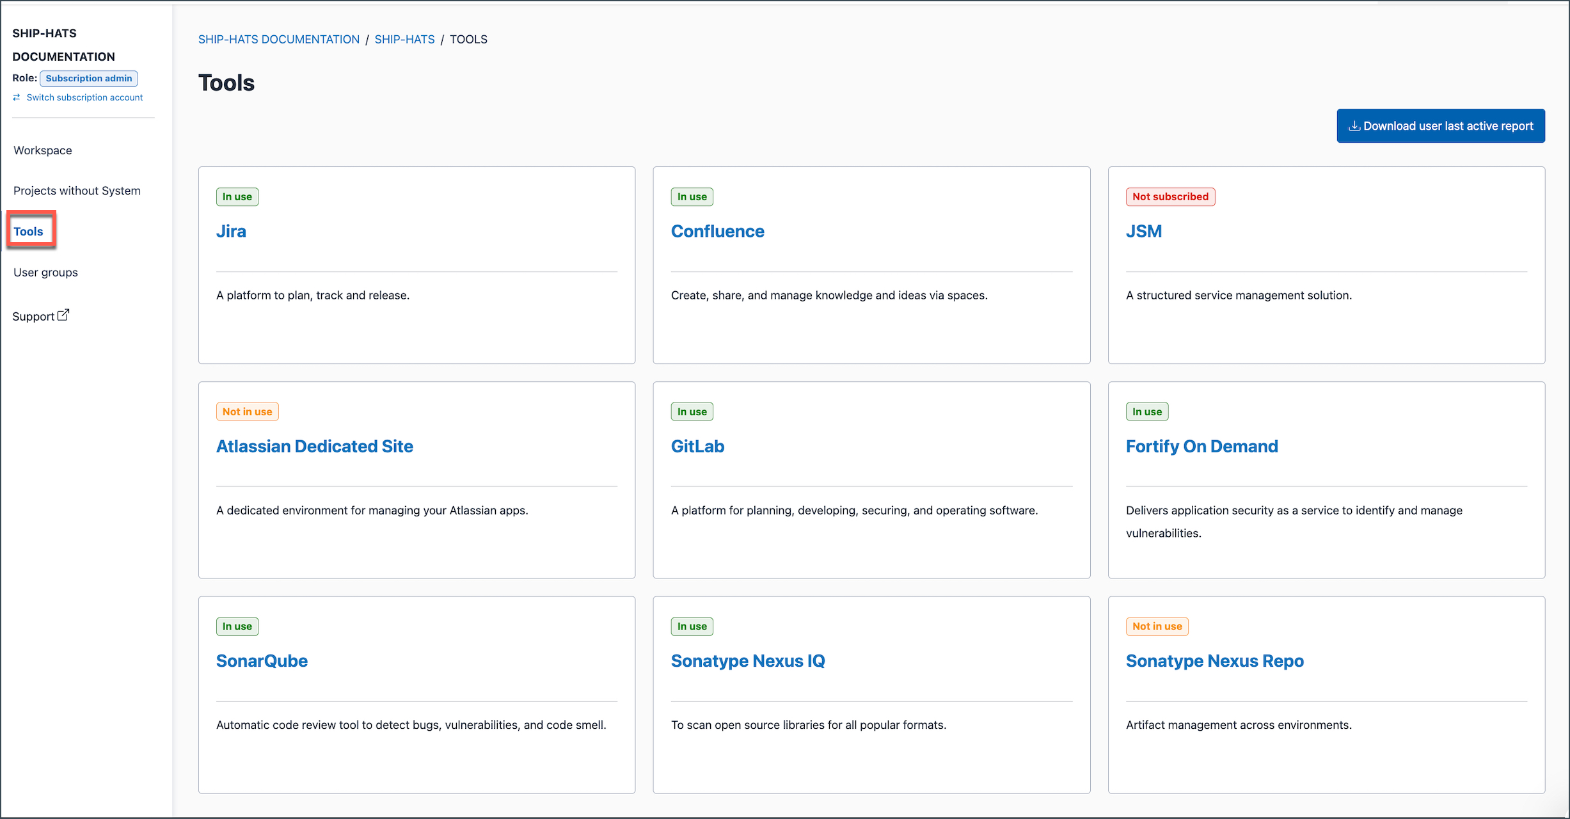The width and height of the screenshot is (1570, 819).
Task: Click the external link icon next to Support
Action: coord(63,315)
